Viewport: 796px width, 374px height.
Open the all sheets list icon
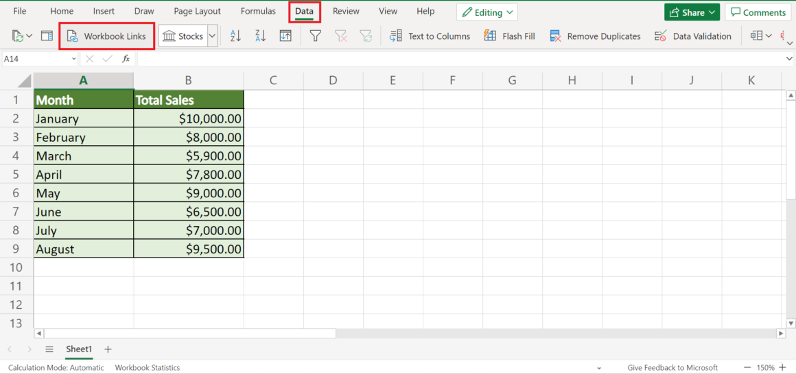(49, 349)
